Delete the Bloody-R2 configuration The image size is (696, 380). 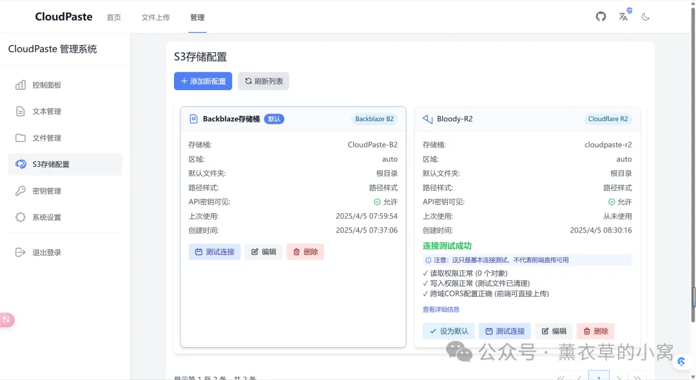tap(595, 331)
